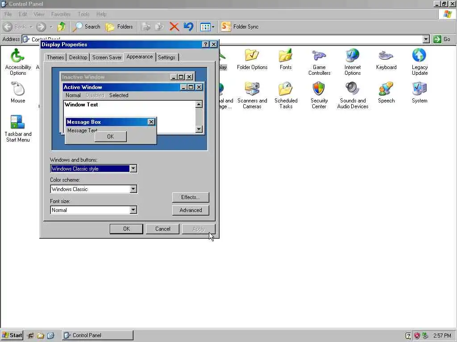This screenshot has width=457, height=342.
Task: Open the Speech icon
Action: tap(386, 93)
